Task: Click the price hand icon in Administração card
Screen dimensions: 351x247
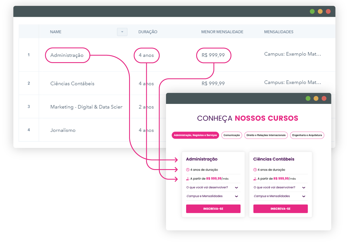Action: pyautogui.click(x=188, y=179)
